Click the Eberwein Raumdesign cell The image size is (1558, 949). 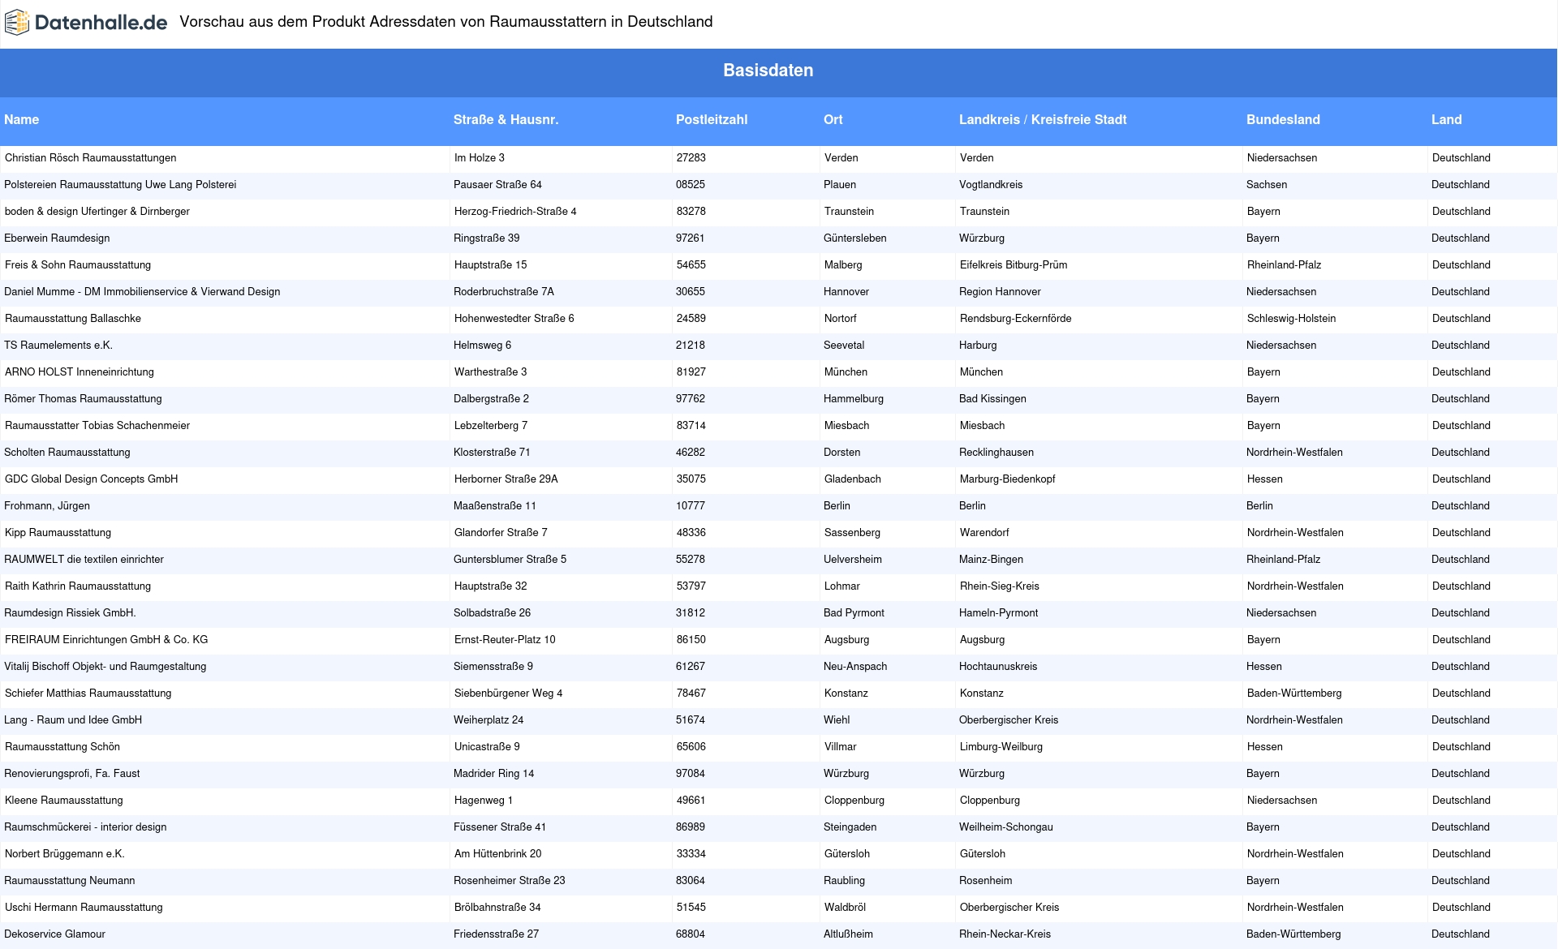coord(57,238)
